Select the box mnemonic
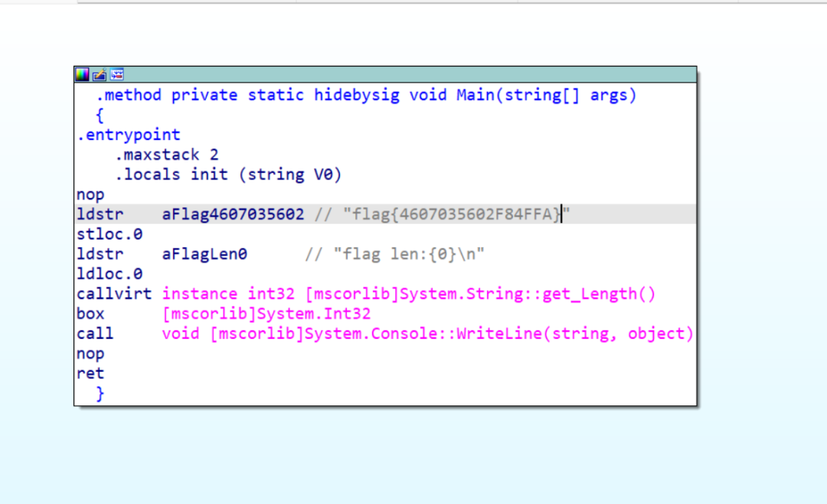The image size is (827, 504). click(x=90, y=314)
